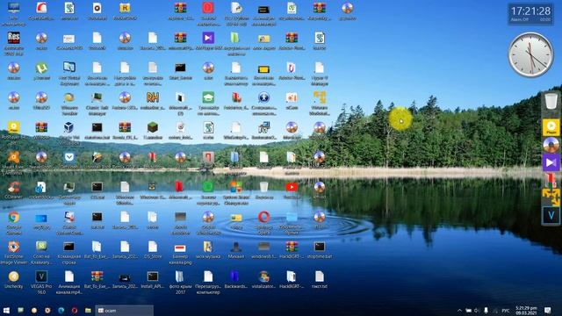This screenshot has height=316, width=562.
Task: Open the Recycle Bin in right dock
Action: coord(551,101)
